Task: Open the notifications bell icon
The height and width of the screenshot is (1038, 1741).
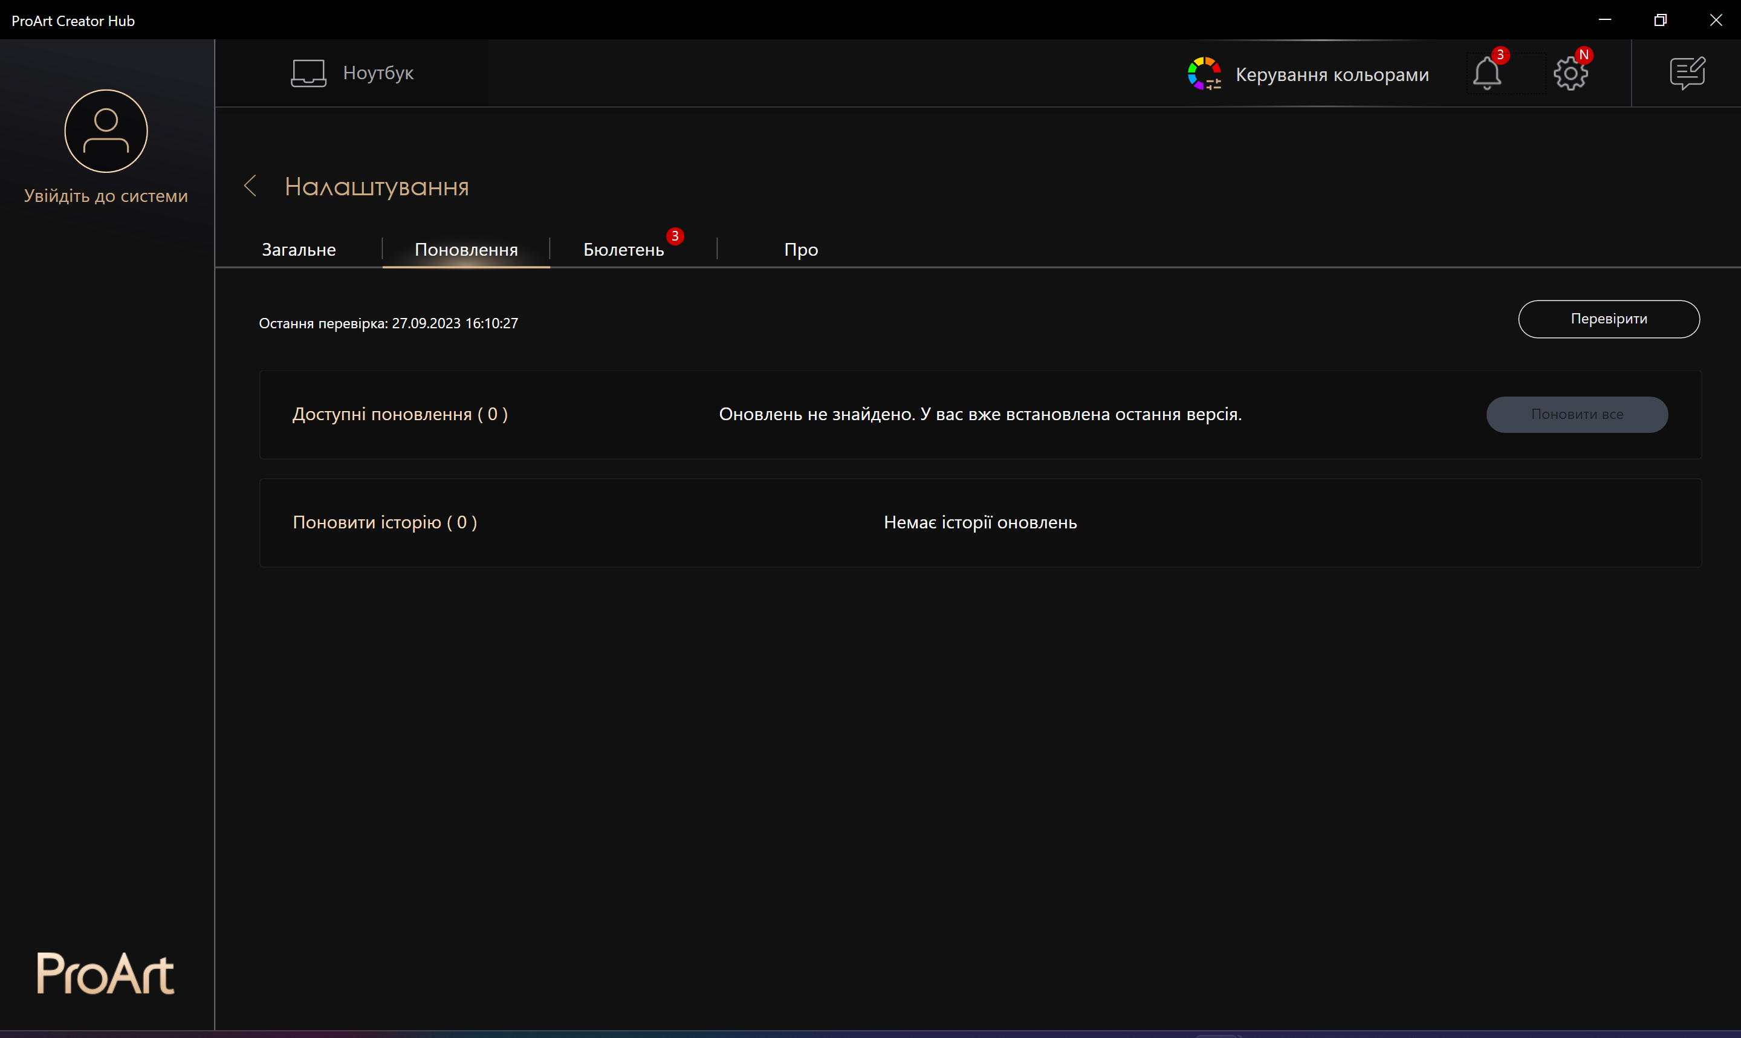Action: [x=1486, y=73]
